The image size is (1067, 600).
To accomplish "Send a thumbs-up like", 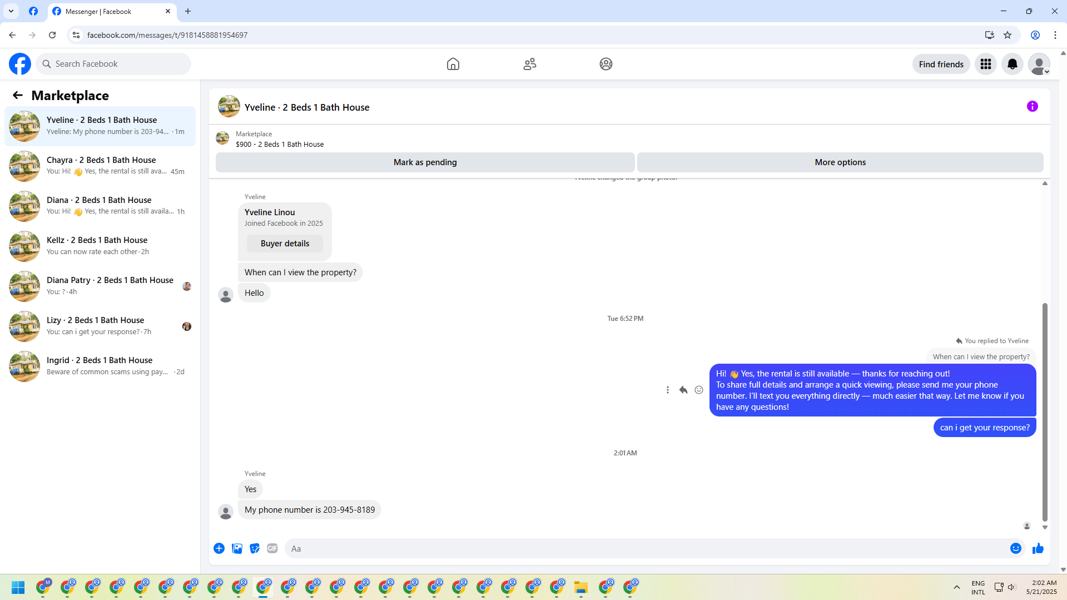I will click(1038, 548).
